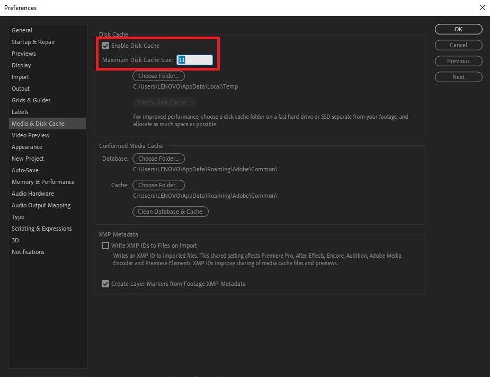The width and height of the screenshot is (490, 377).
Task: Dismiss the dialog with Cancel
Action: [458, 45]
